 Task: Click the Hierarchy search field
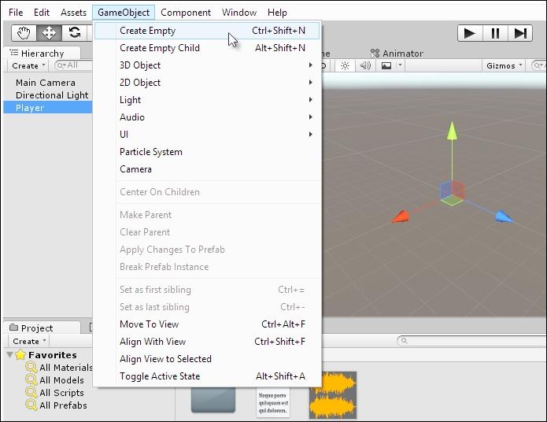pyautogui.click(x=73, y=65)
